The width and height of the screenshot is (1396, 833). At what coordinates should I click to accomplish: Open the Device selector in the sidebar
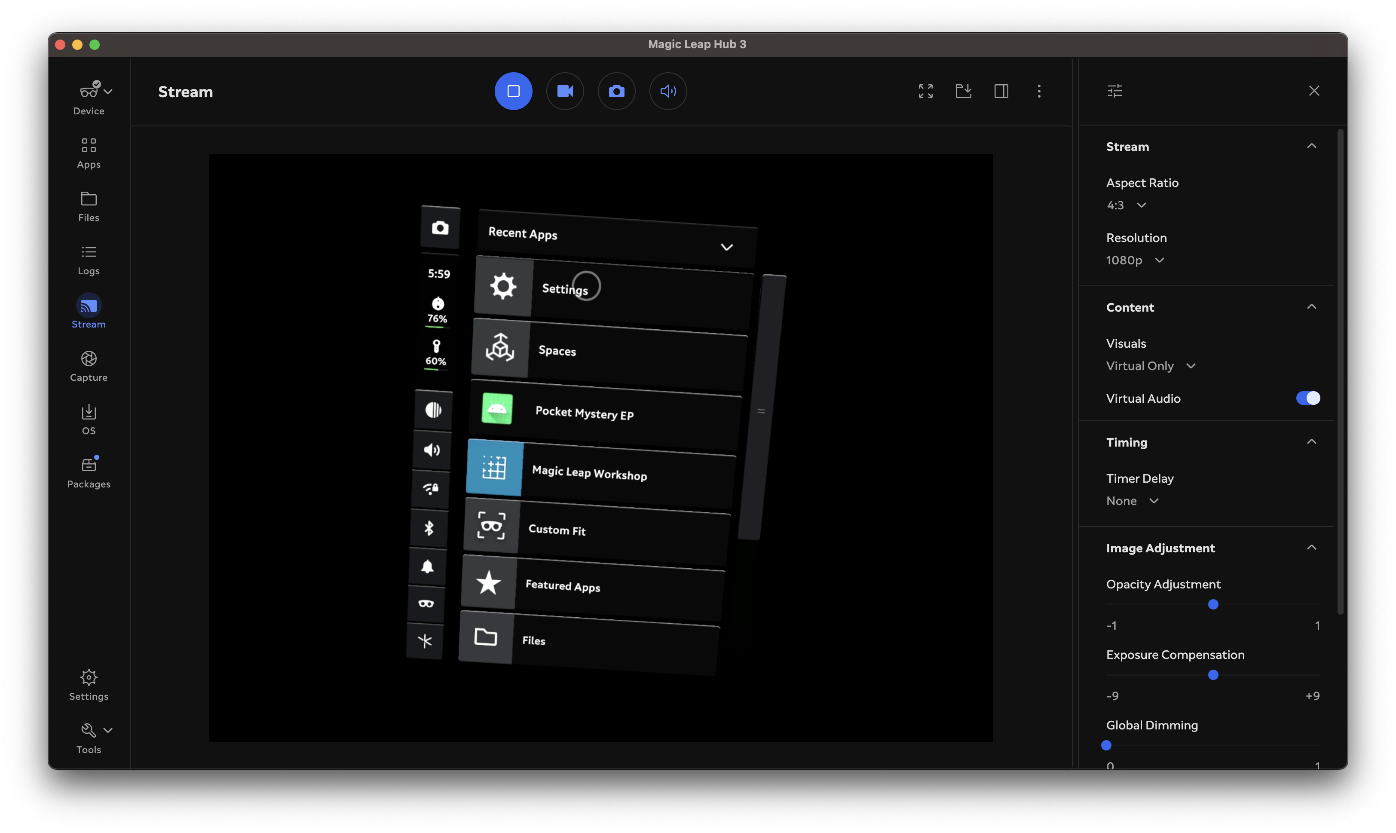pos(89,98)
